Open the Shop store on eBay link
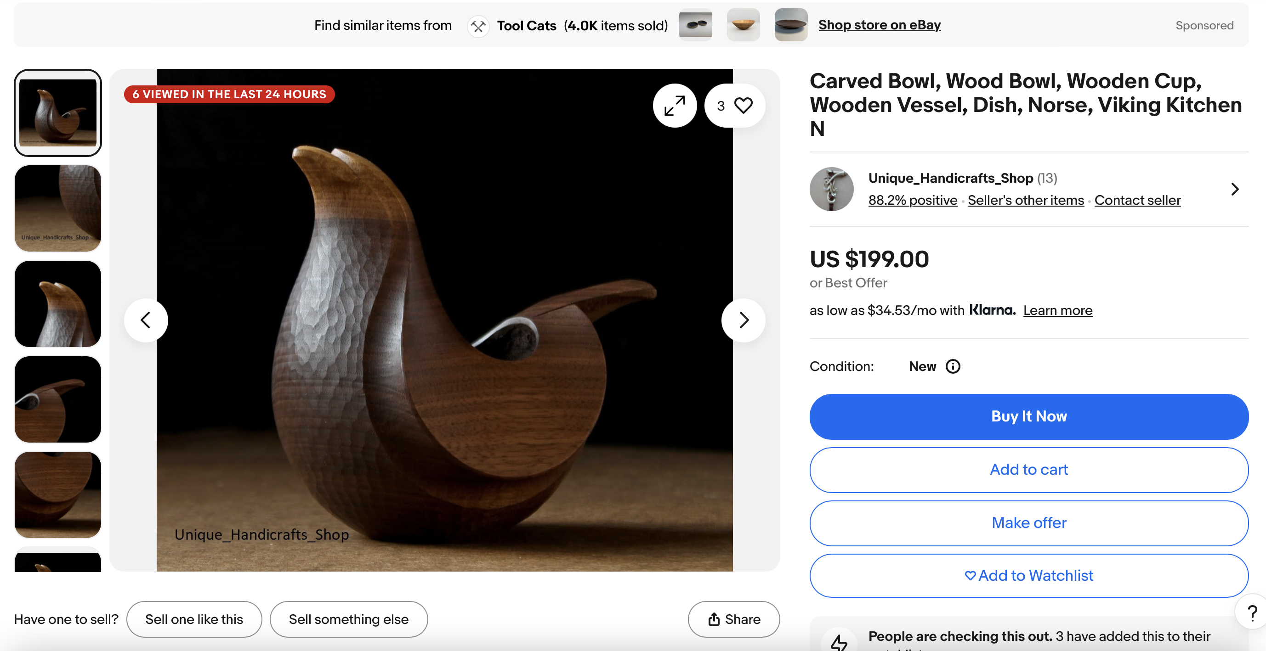1266x651 pixels. pyautogui.click(x=879, y=25)
